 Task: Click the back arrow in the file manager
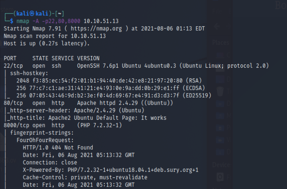(x=217, y=26)
